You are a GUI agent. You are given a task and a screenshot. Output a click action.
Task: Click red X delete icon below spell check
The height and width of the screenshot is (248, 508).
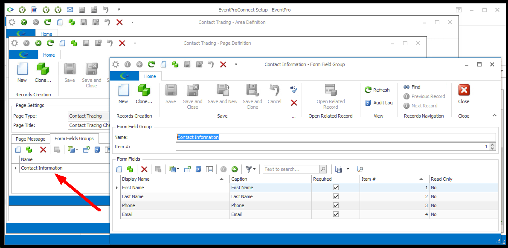(294, 103)
